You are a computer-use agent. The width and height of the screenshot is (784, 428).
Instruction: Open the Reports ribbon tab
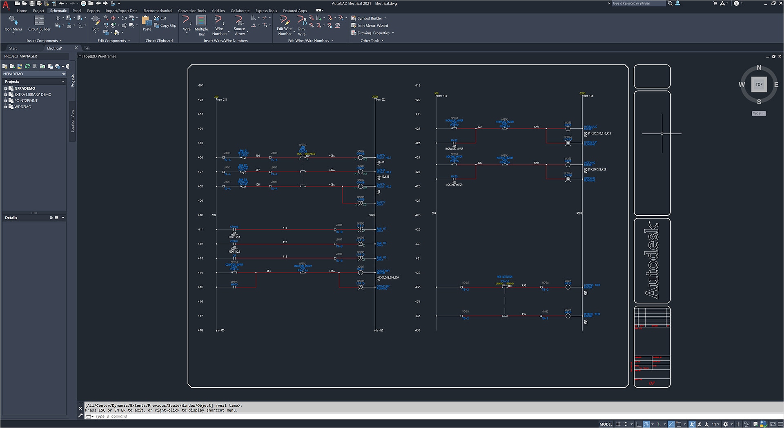(93, 11)
